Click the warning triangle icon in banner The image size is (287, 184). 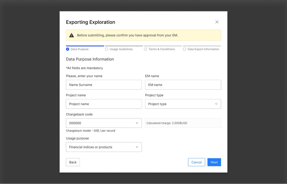click(x=71, y=35)
